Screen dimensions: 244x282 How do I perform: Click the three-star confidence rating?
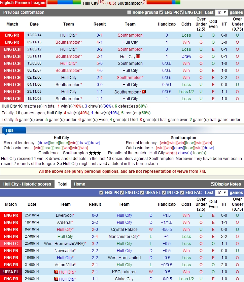tap(95, 153)
